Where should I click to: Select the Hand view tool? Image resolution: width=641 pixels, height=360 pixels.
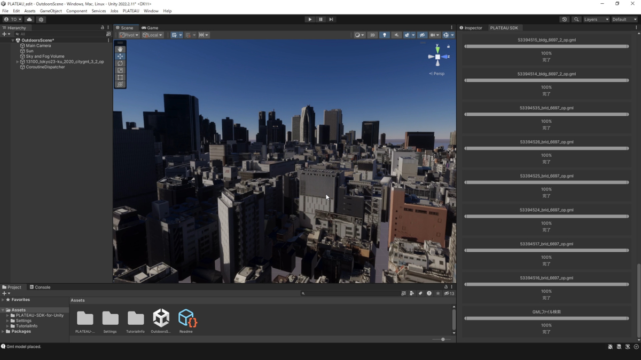[x=120, y=49]
